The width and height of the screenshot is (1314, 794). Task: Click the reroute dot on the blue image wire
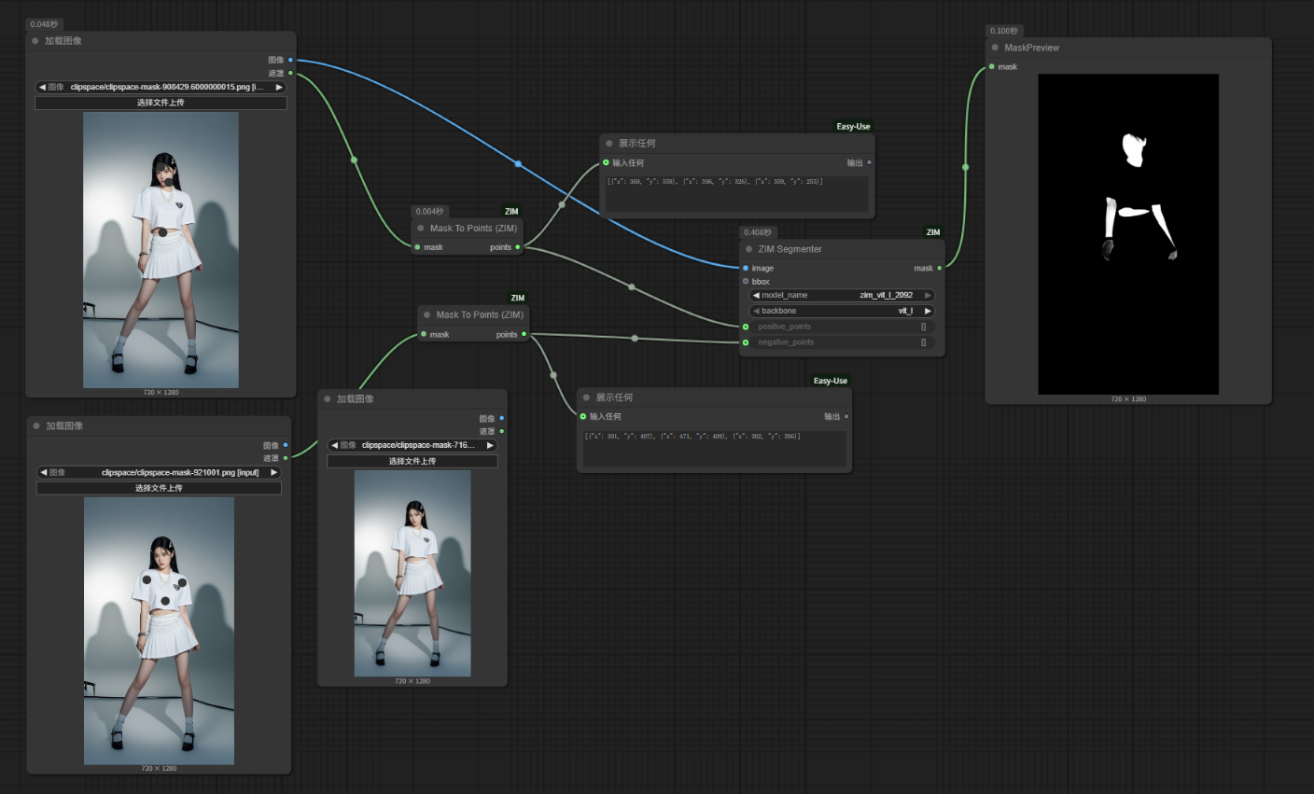tap(518, 163)
